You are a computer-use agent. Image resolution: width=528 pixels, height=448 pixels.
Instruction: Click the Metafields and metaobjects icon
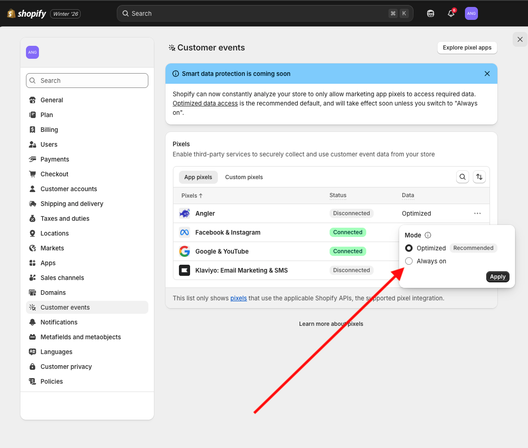(x=32, y=337)
